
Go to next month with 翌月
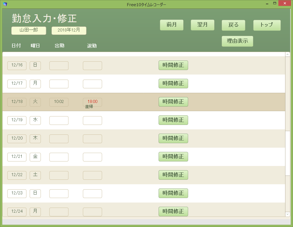coord(202,25)
